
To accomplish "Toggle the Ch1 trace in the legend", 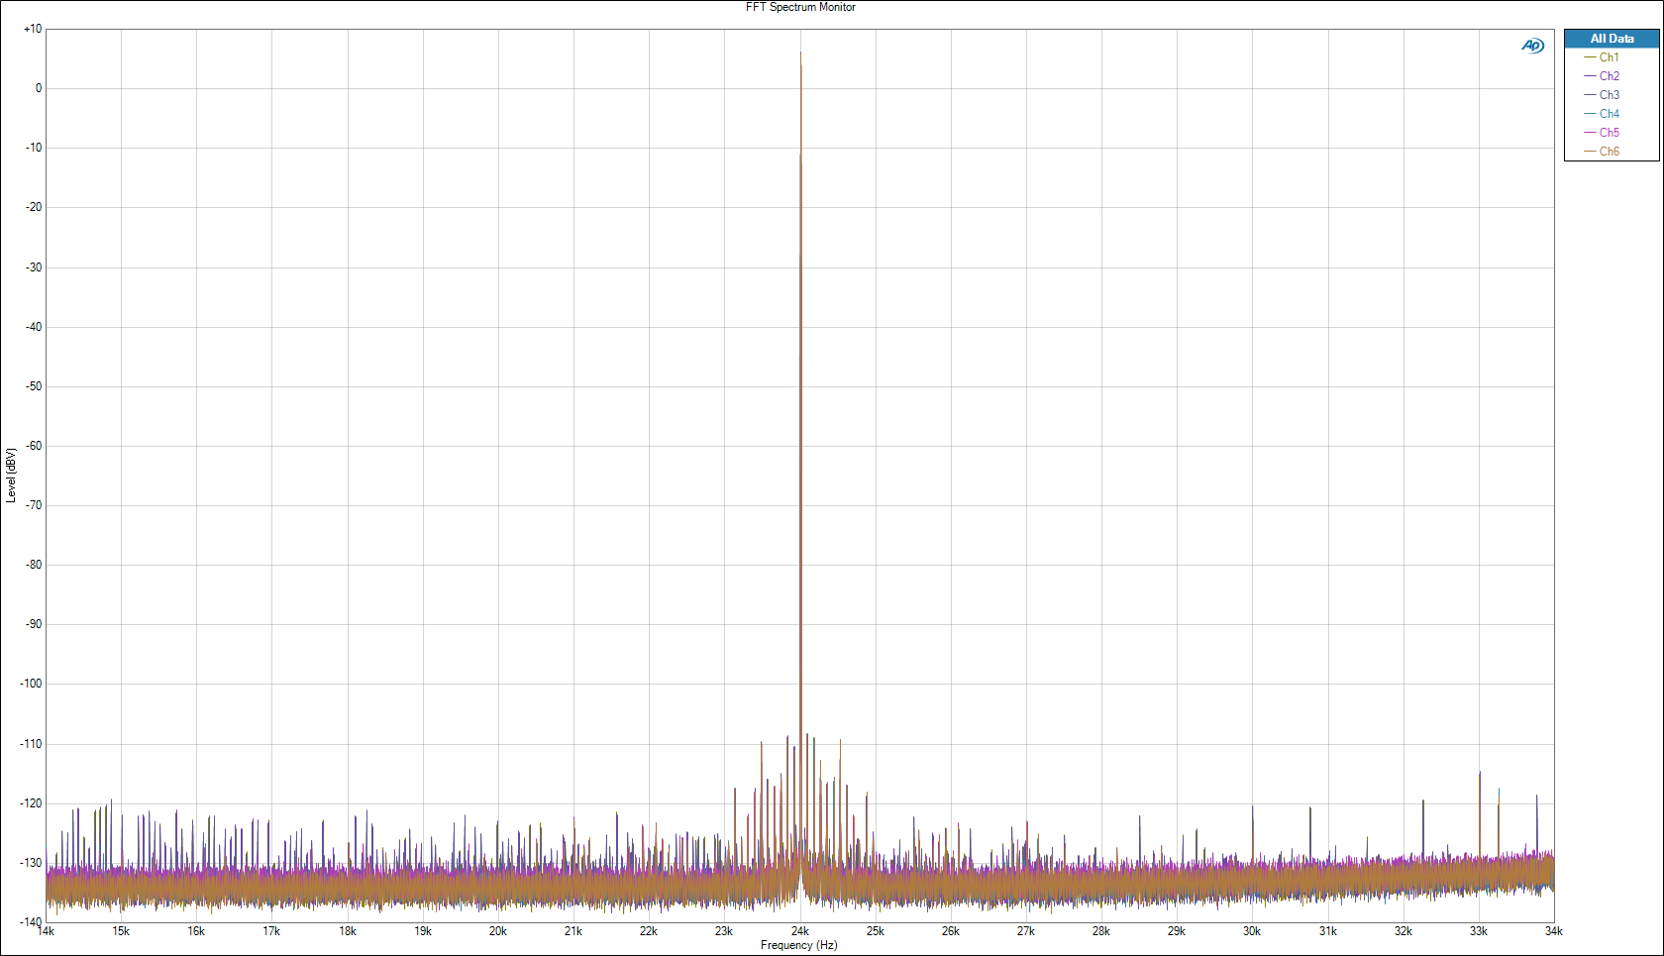I will coord(1602,57).
